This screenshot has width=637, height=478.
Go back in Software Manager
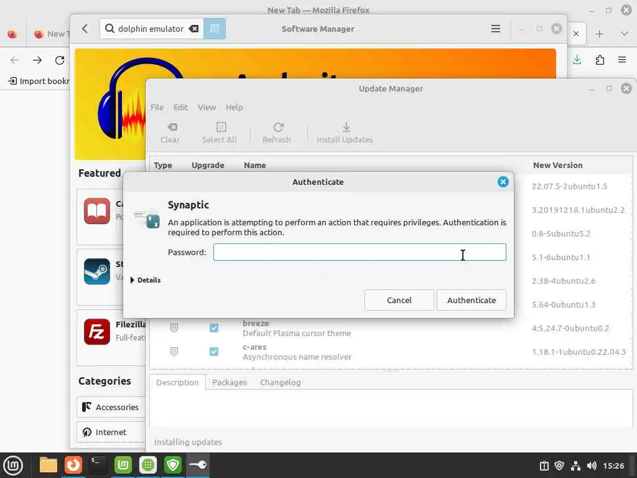(85, 29)
